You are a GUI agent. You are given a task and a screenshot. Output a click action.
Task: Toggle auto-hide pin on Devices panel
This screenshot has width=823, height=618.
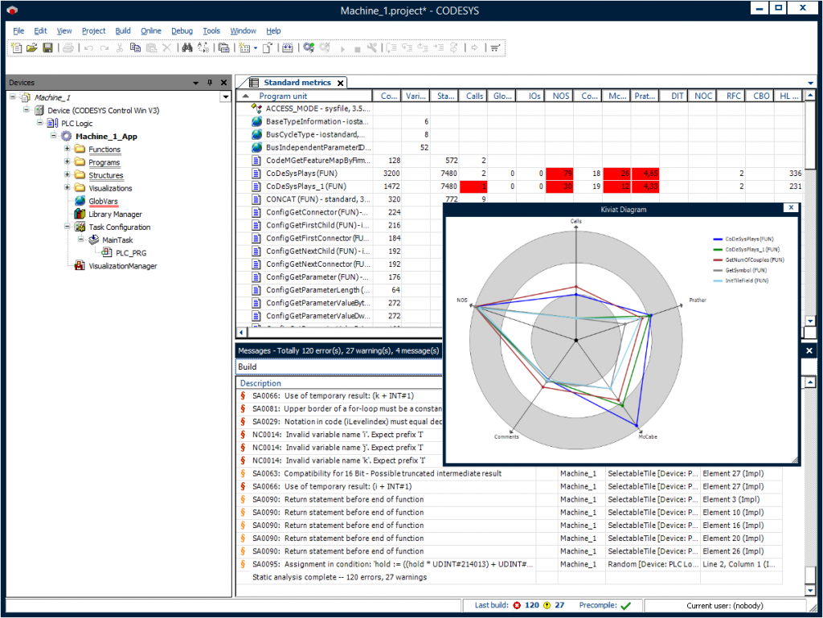pyautogui.click(x=209, y=83)
